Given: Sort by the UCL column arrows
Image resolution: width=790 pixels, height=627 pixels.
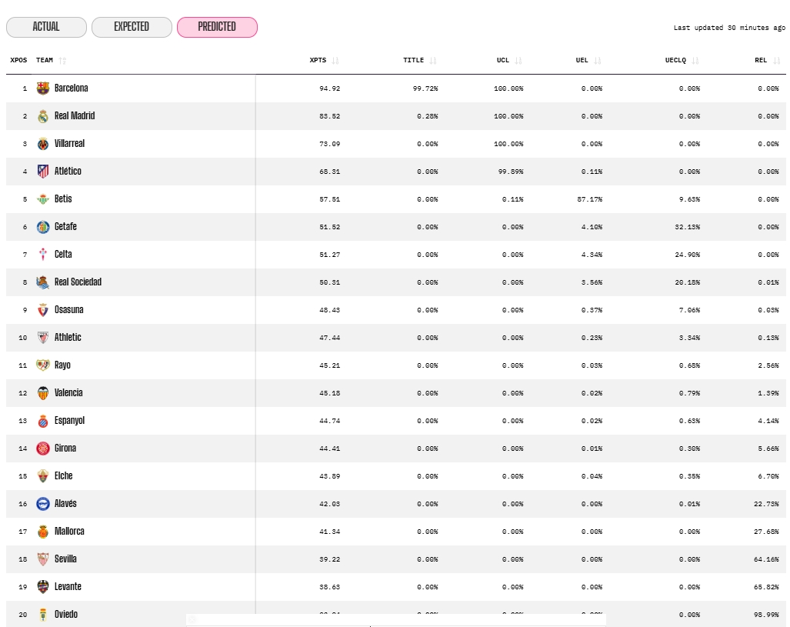Looking at the screenshot, I should click(x=518, y=60).
